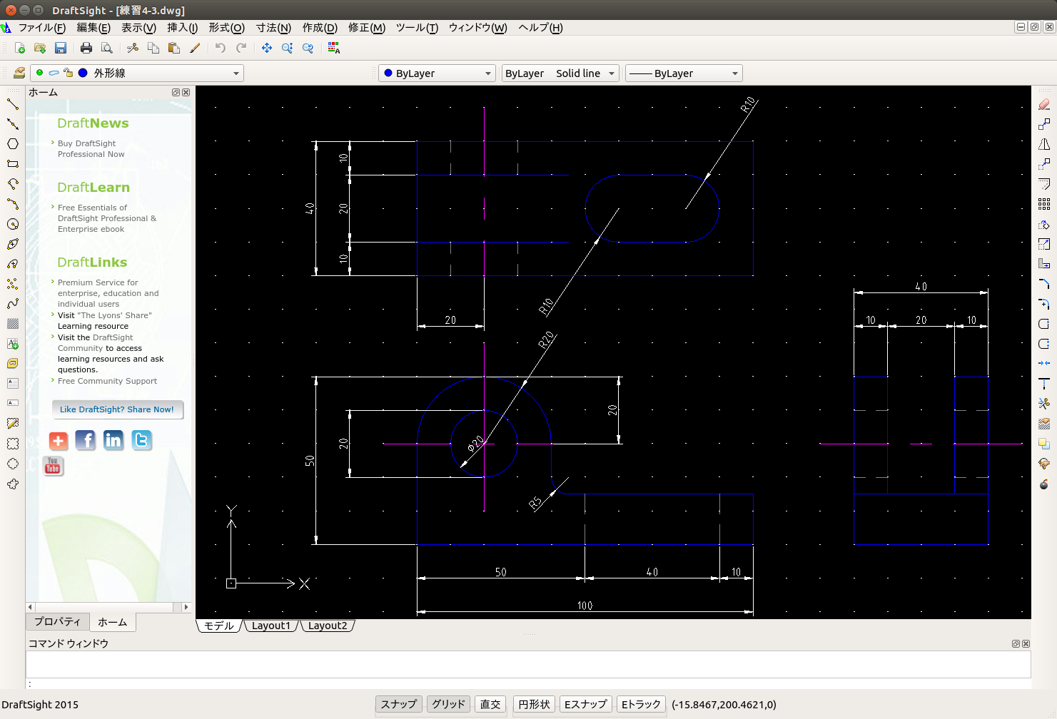The width and height of the screenshot is (1057, 719).
Task: Click Like DraftSight? Share Now! button
Action: point(117,409)
